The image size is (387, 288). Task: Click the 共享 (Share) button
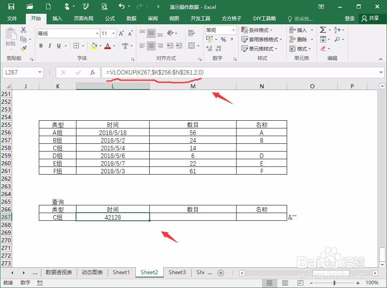pos(372,18)
